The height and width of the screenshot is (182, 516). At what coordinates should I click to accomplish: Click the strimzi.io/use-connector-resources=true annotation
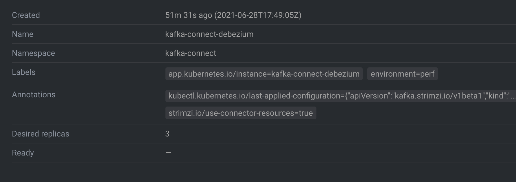point(241,113)
